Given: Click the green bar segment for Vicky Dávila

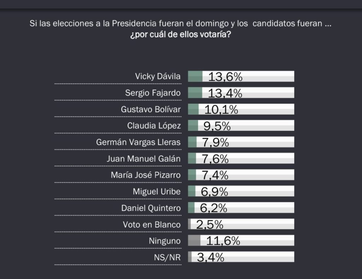Looking at the screenshot, I should point(195,76).
